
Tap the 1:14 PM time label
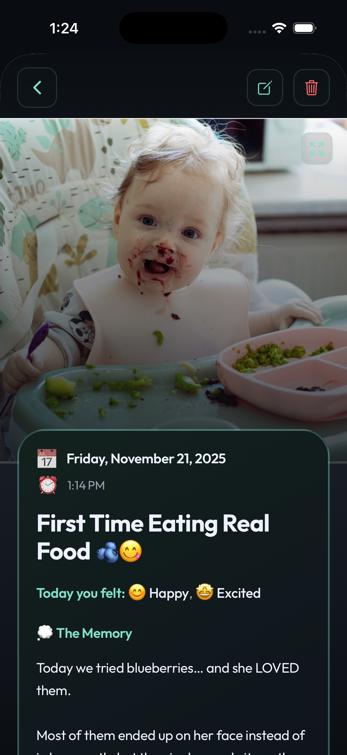pos(86,485)
